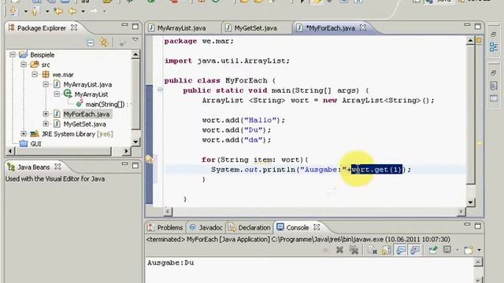
Task: Toggle show console on standard error
Action: (415, 250)
